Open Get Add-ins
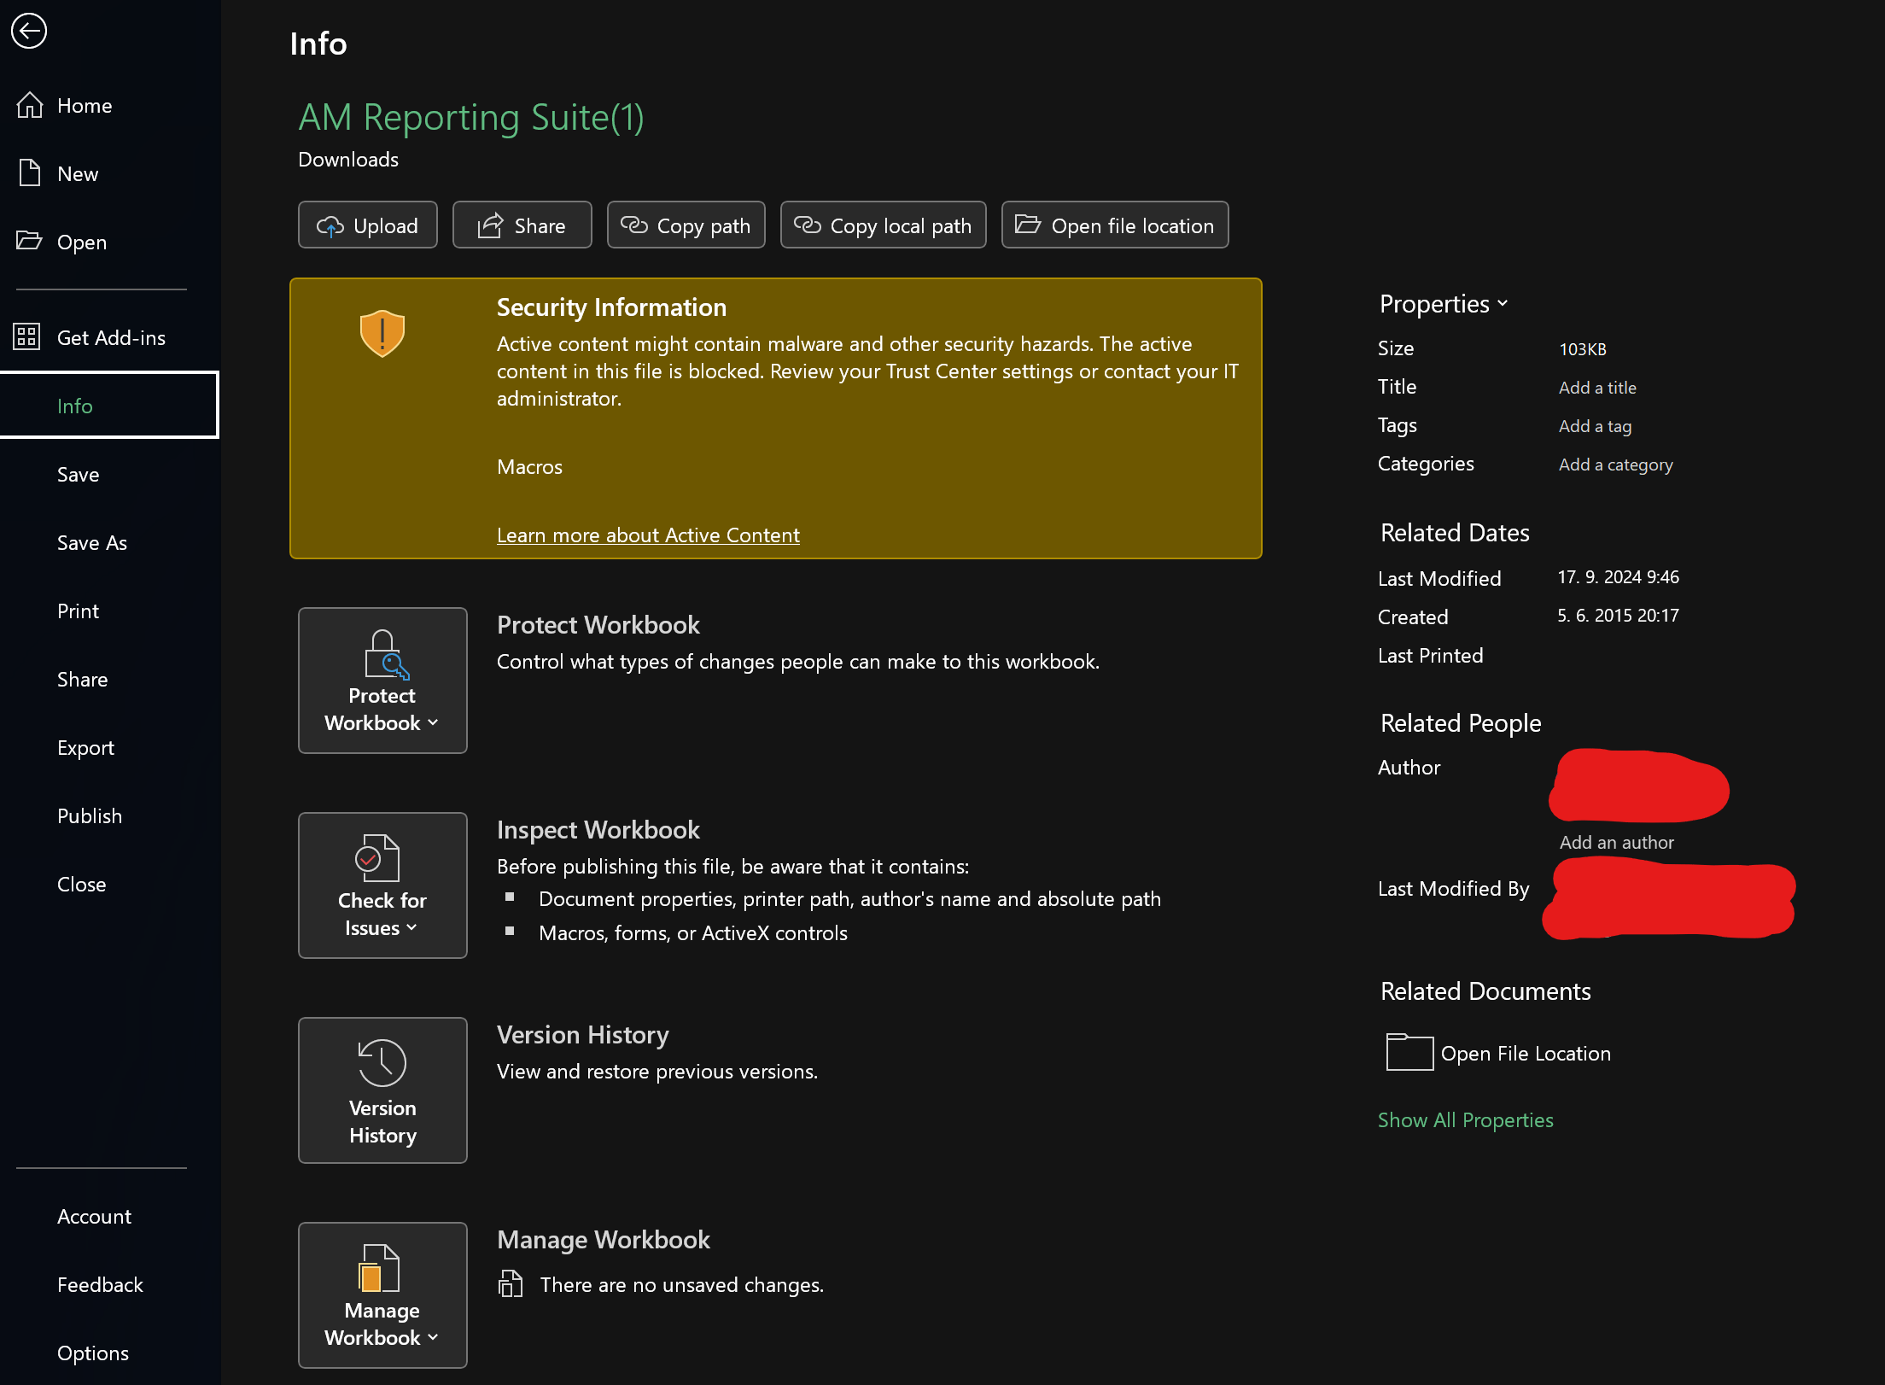The width and height of the screenshot is (1885, 1385). pyautogui.click(x=109, y=338)
